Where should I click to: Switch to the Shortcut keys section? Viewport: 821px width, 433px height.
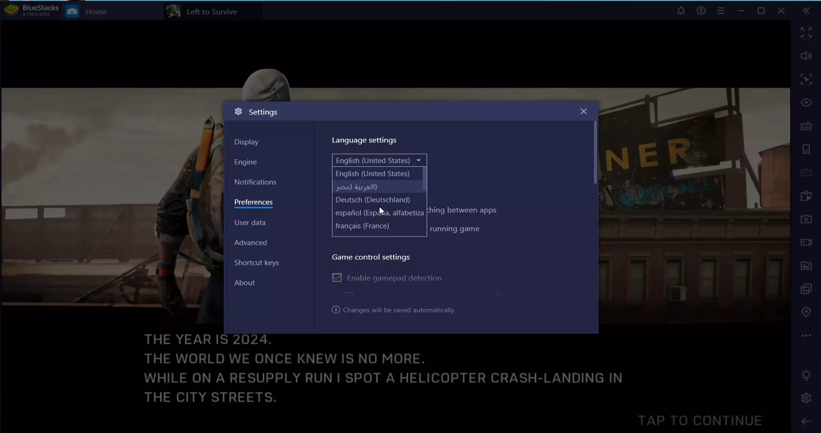click(257, 263)
